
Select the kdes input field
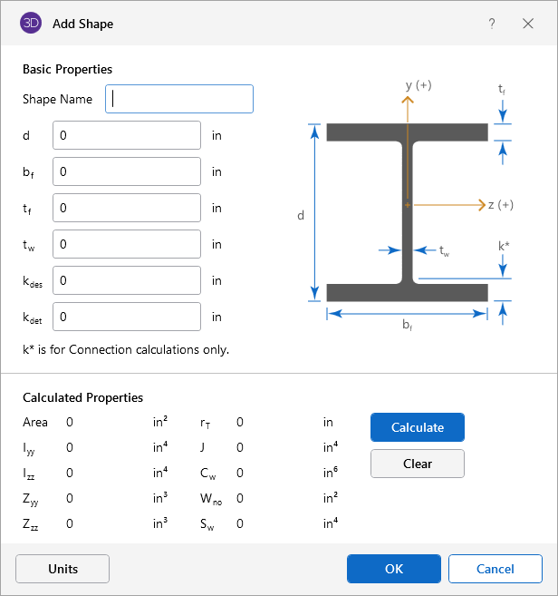(x=127, y=280)
